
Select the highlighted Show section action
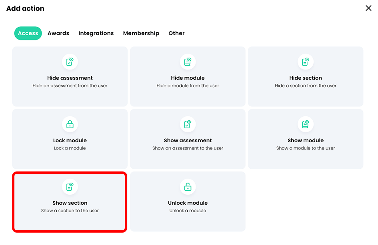(x=70, y=201)
